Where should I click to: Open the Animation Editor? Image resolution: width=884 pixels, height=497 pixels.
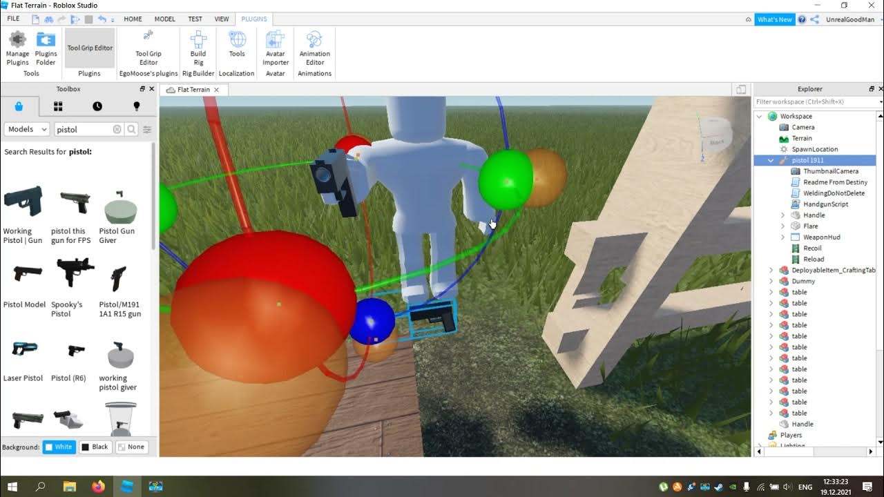click(314, 48)
